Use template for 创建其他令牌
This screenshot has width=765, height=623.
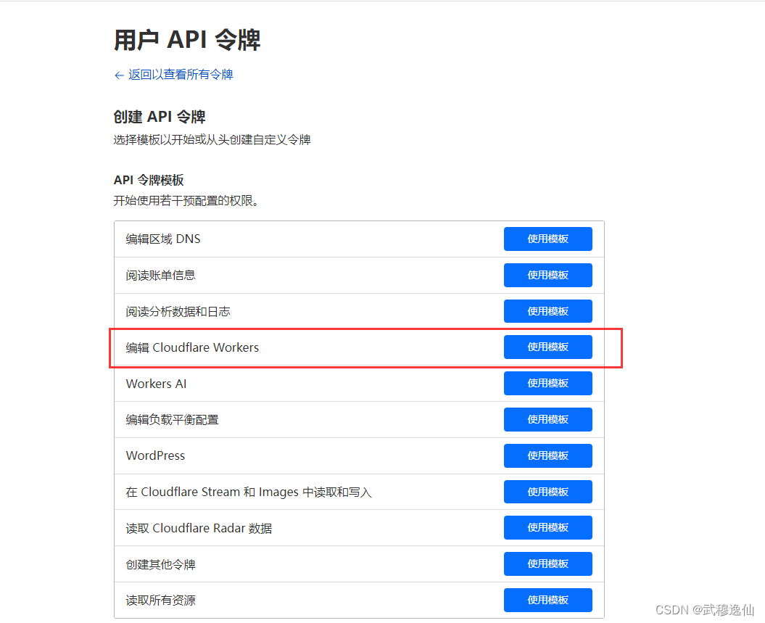click(x=547, y=564)
